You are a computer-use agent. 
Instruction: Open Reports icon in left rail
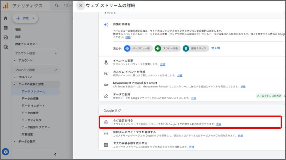pos(5,28)
